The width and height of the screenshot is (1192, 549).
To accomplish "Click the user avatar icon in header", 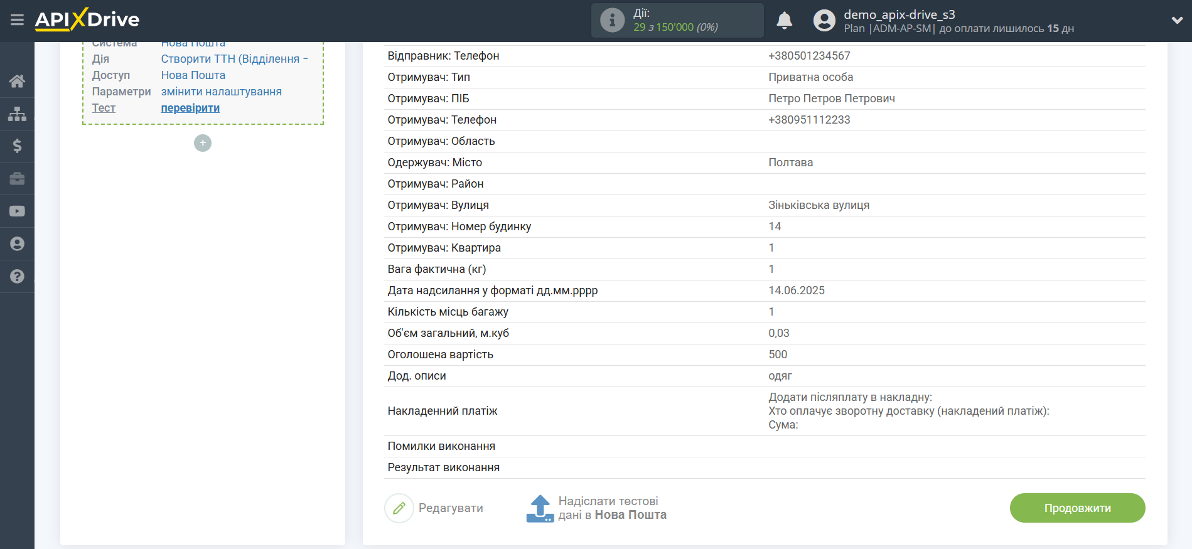I will point(824,21).
